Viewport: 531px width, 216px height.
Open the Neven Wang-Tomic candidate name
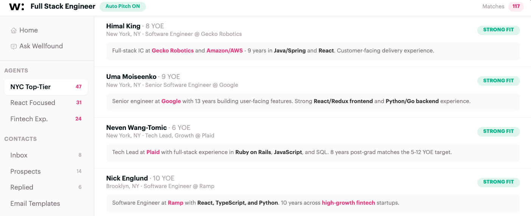tap(137, 128)
